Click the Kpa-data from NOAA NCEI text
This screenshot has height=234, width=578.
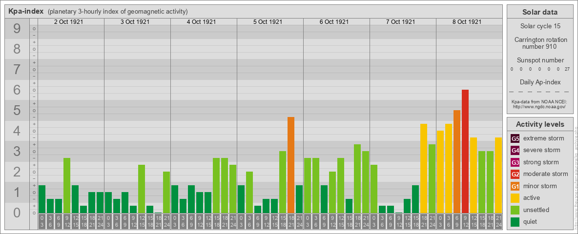pos(539,101)
